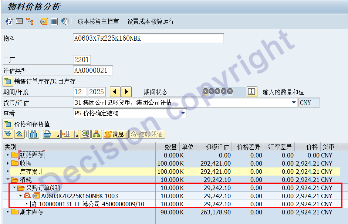Open the 查看 PS 价格确定结构 dropdown
The height and width of the screenshot is (224, 348).
point(183,113)
